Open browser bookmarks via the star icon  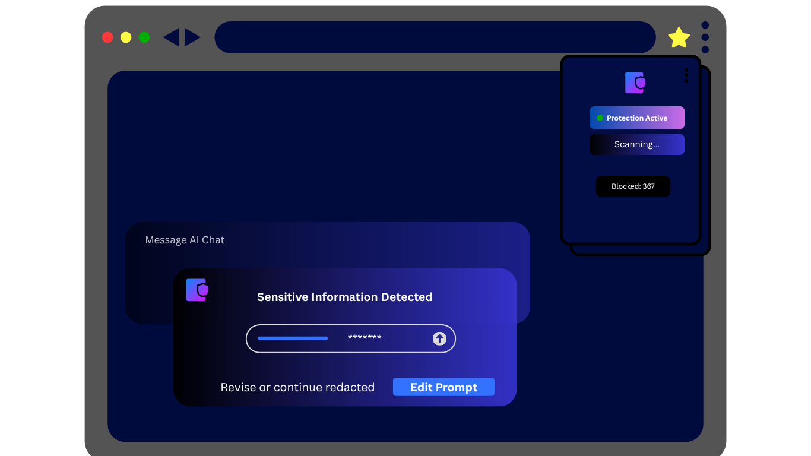(x=678, y=37)
